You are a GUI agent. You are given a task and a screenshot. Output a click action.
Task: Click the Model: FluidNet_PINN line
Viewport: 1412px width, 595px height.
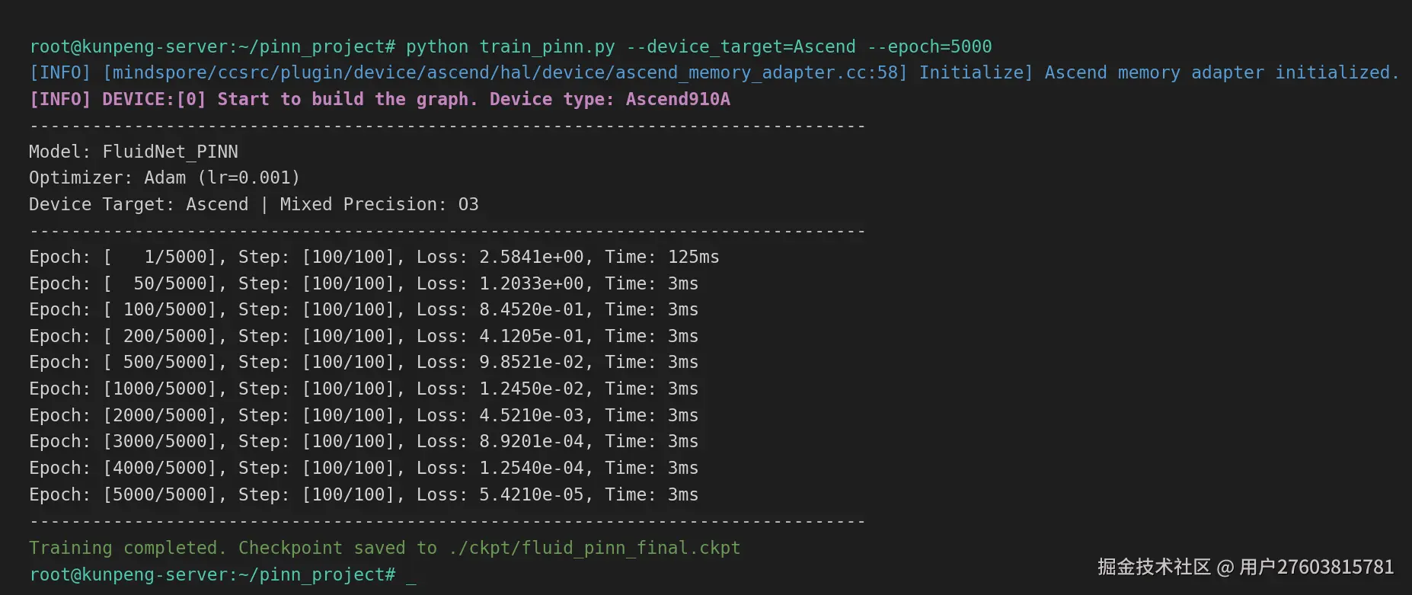(133, 152)
